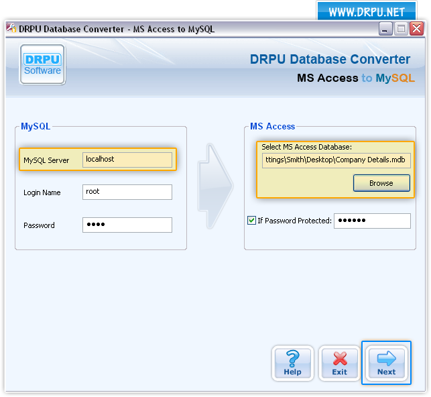This screenshot has width=431, height=397.
Task: Click the MySQL group heading
Action: tap(36, 127)
